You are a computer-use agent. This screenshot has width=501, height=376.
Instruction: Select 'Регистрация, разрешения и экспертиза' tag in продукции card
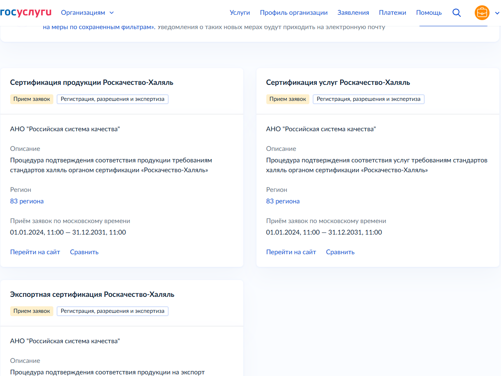coord(112,99)
